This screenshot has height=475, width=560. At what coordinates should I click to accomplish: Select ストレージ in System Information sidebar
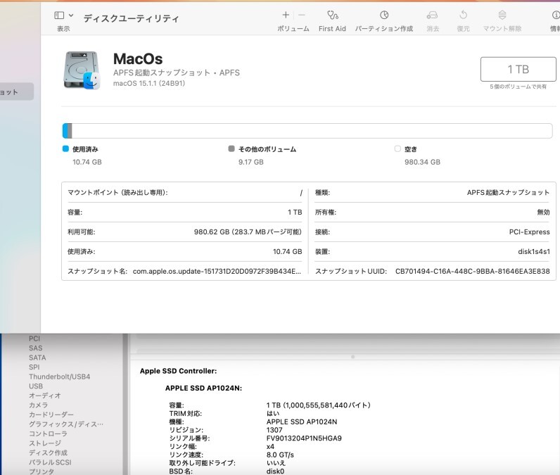(x=45, y=443)
